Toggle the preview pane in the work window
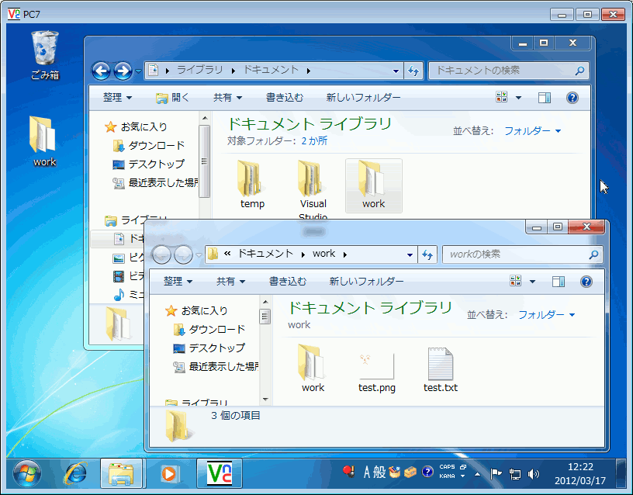The image size is (633, 495). click(558, 282)
